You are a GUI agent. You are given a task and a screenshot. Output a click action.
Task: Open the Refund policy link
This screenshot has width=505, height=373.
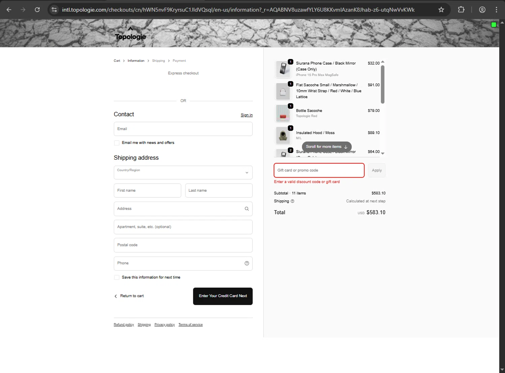(x=124, y=325)
